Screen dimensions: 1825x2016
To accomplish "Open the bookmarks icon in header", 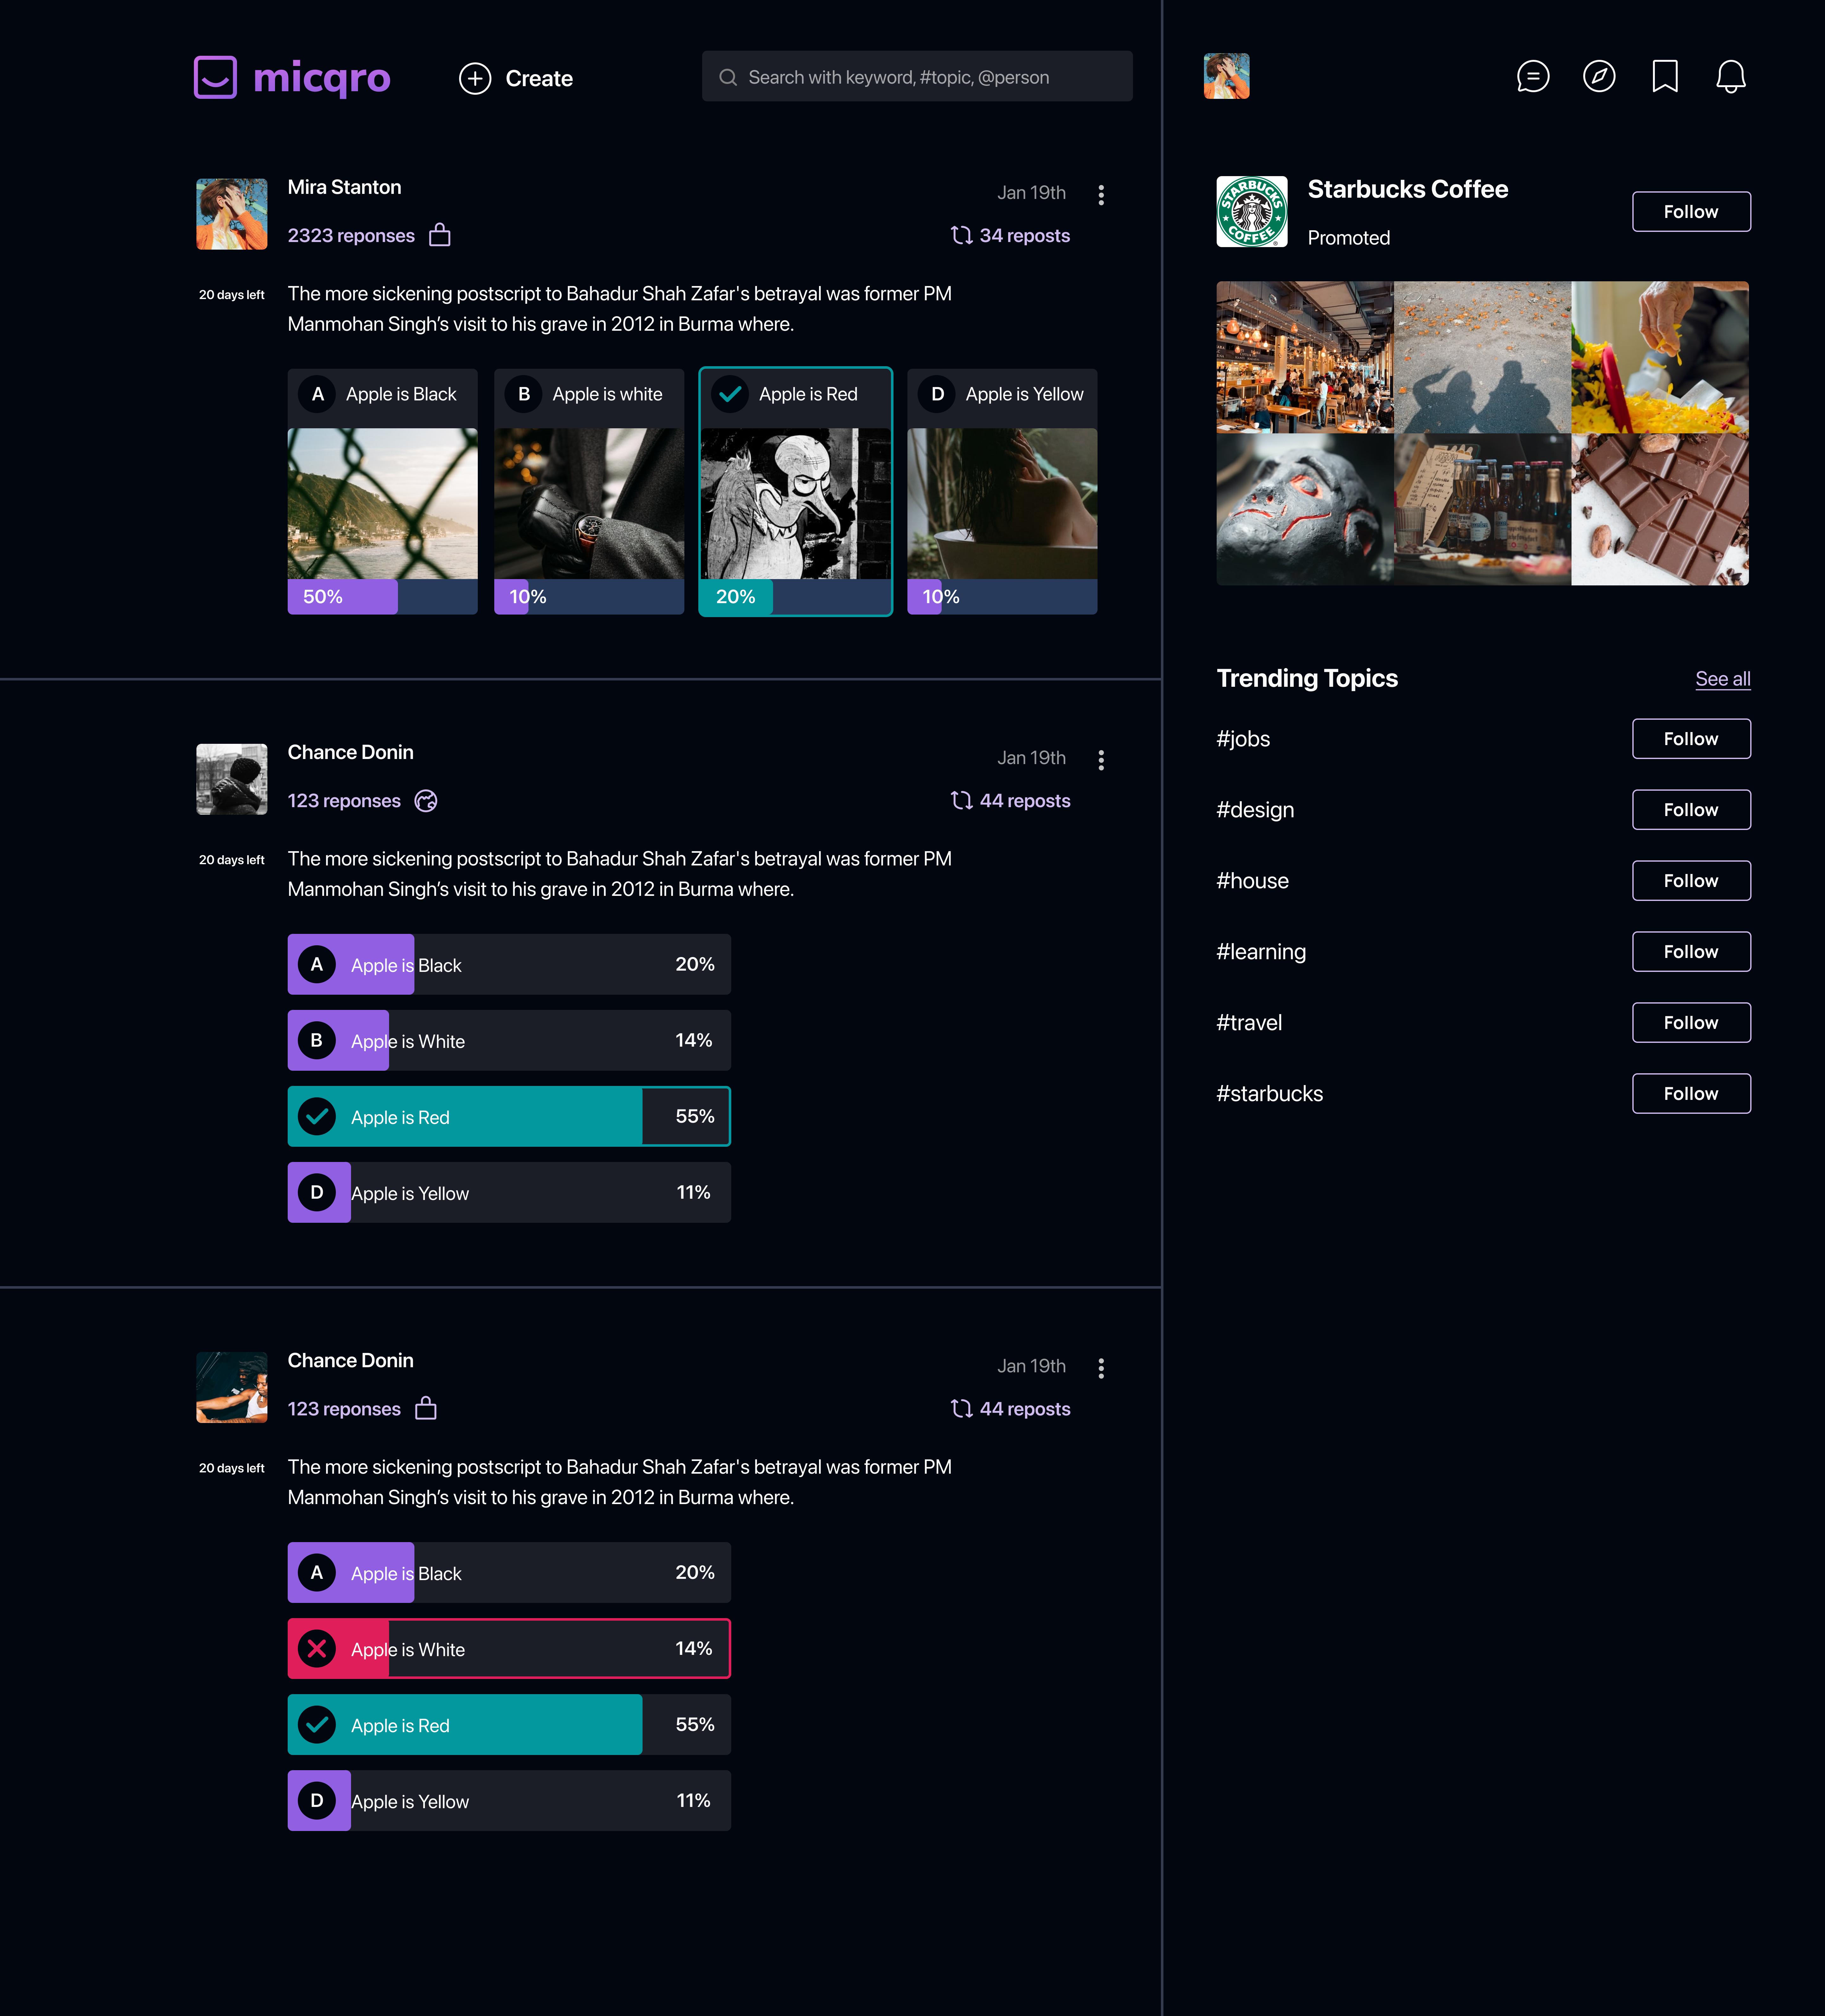I will pos(1665,76).
